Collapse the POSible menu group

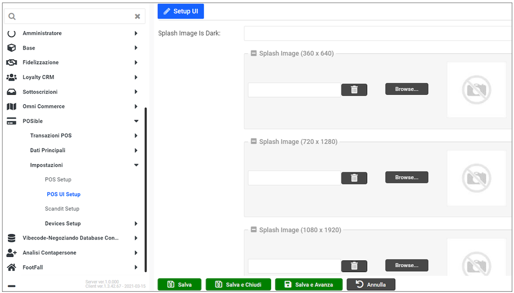point(136,121)
